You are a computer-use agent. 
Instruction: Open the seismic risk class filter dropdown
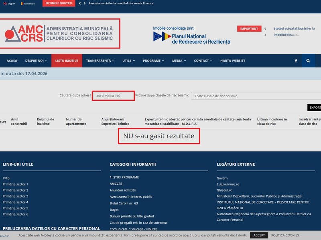[256, 96]
